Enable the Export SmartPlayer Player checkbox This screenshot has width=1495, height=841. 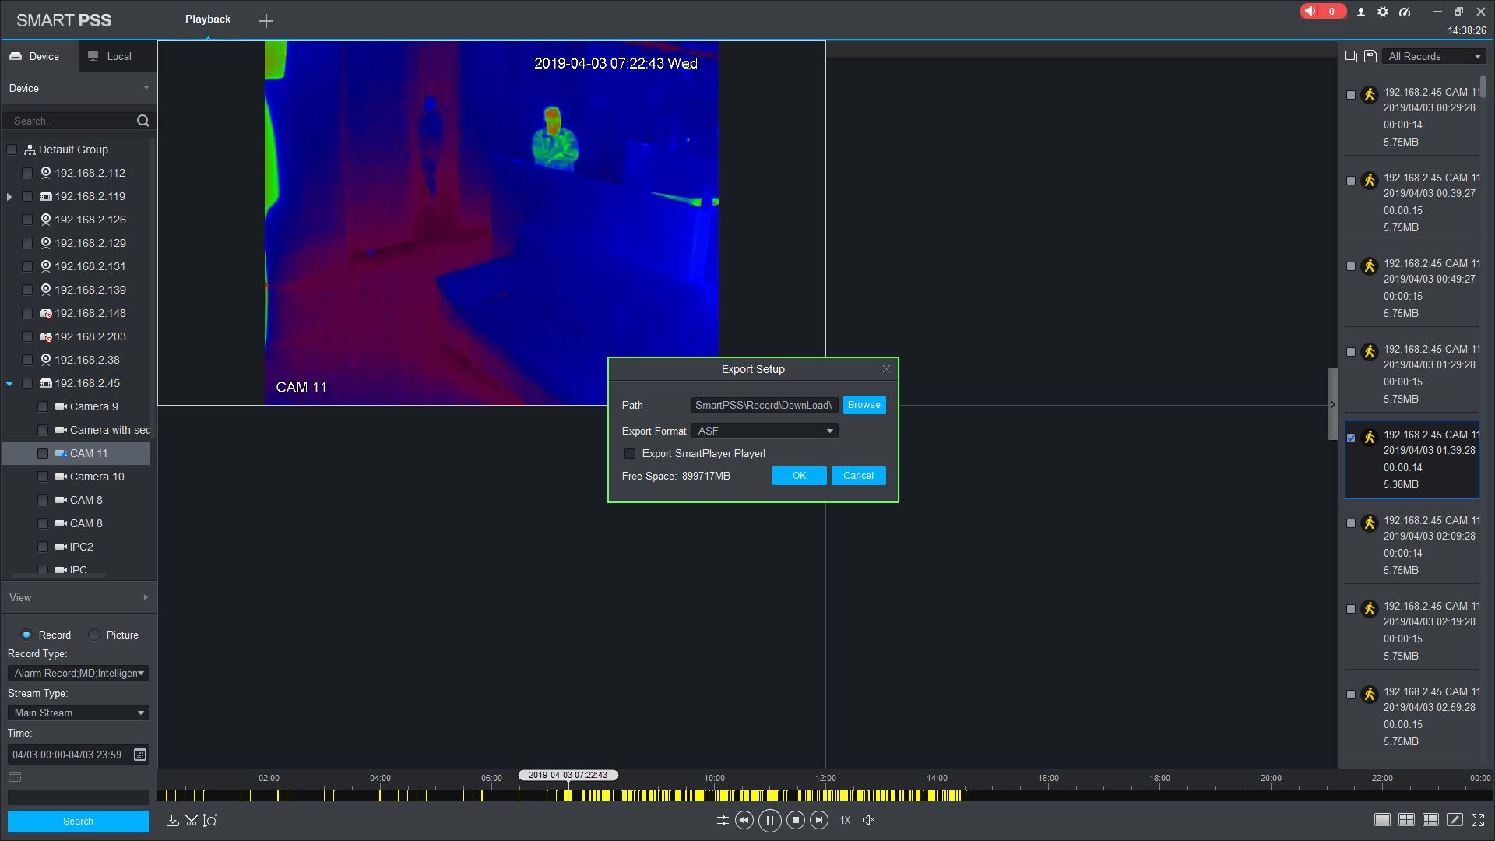(x=630, y=453)
